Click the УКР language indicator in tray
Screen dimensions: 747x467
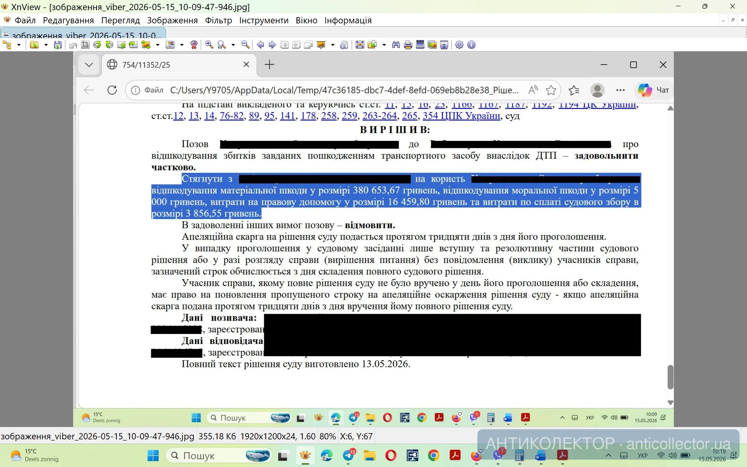(x=643, y=455)
